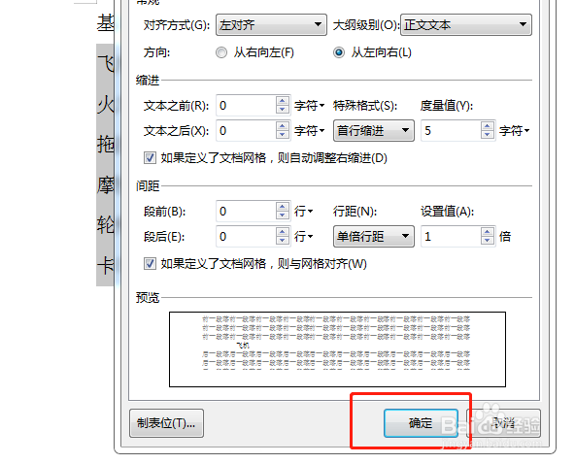Decrease 段前 spacing with down arrow
The width and height of the screenshot is (575, 464).
pos(282,215)
